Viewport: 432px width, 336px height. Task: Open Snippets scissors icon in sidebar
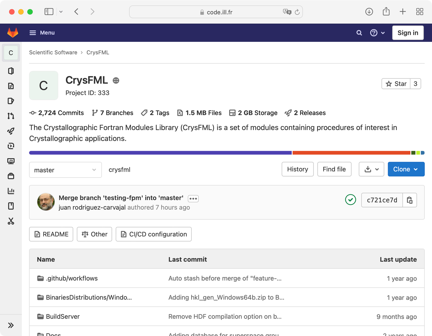click(11, 221)
